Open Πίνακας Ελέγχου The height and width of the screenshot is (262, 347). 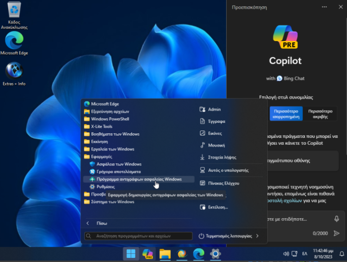(219, 183)
